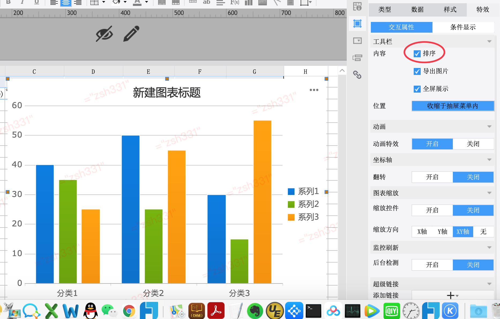
Task: Select the 交互属性 sub-tab
Action: click(402, 27)
